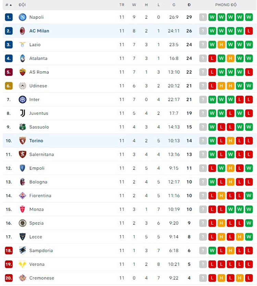Image resolution: width=257 pixels, height=286 pixels.
Task: Open the Lazio team link
Action: click(x=35, y=44)
